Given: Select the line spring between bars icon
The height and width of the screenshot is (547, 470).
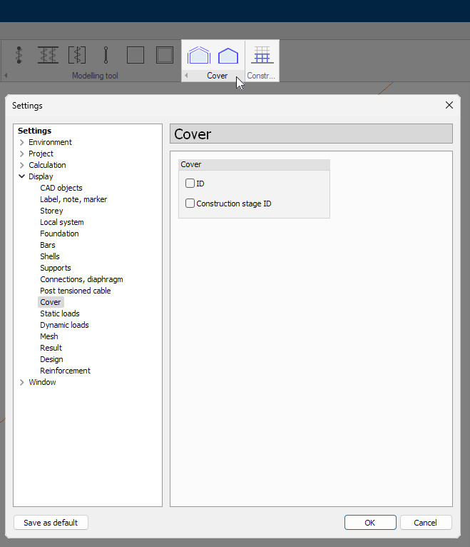Looking at the screenshot, I should click(48, 55).
